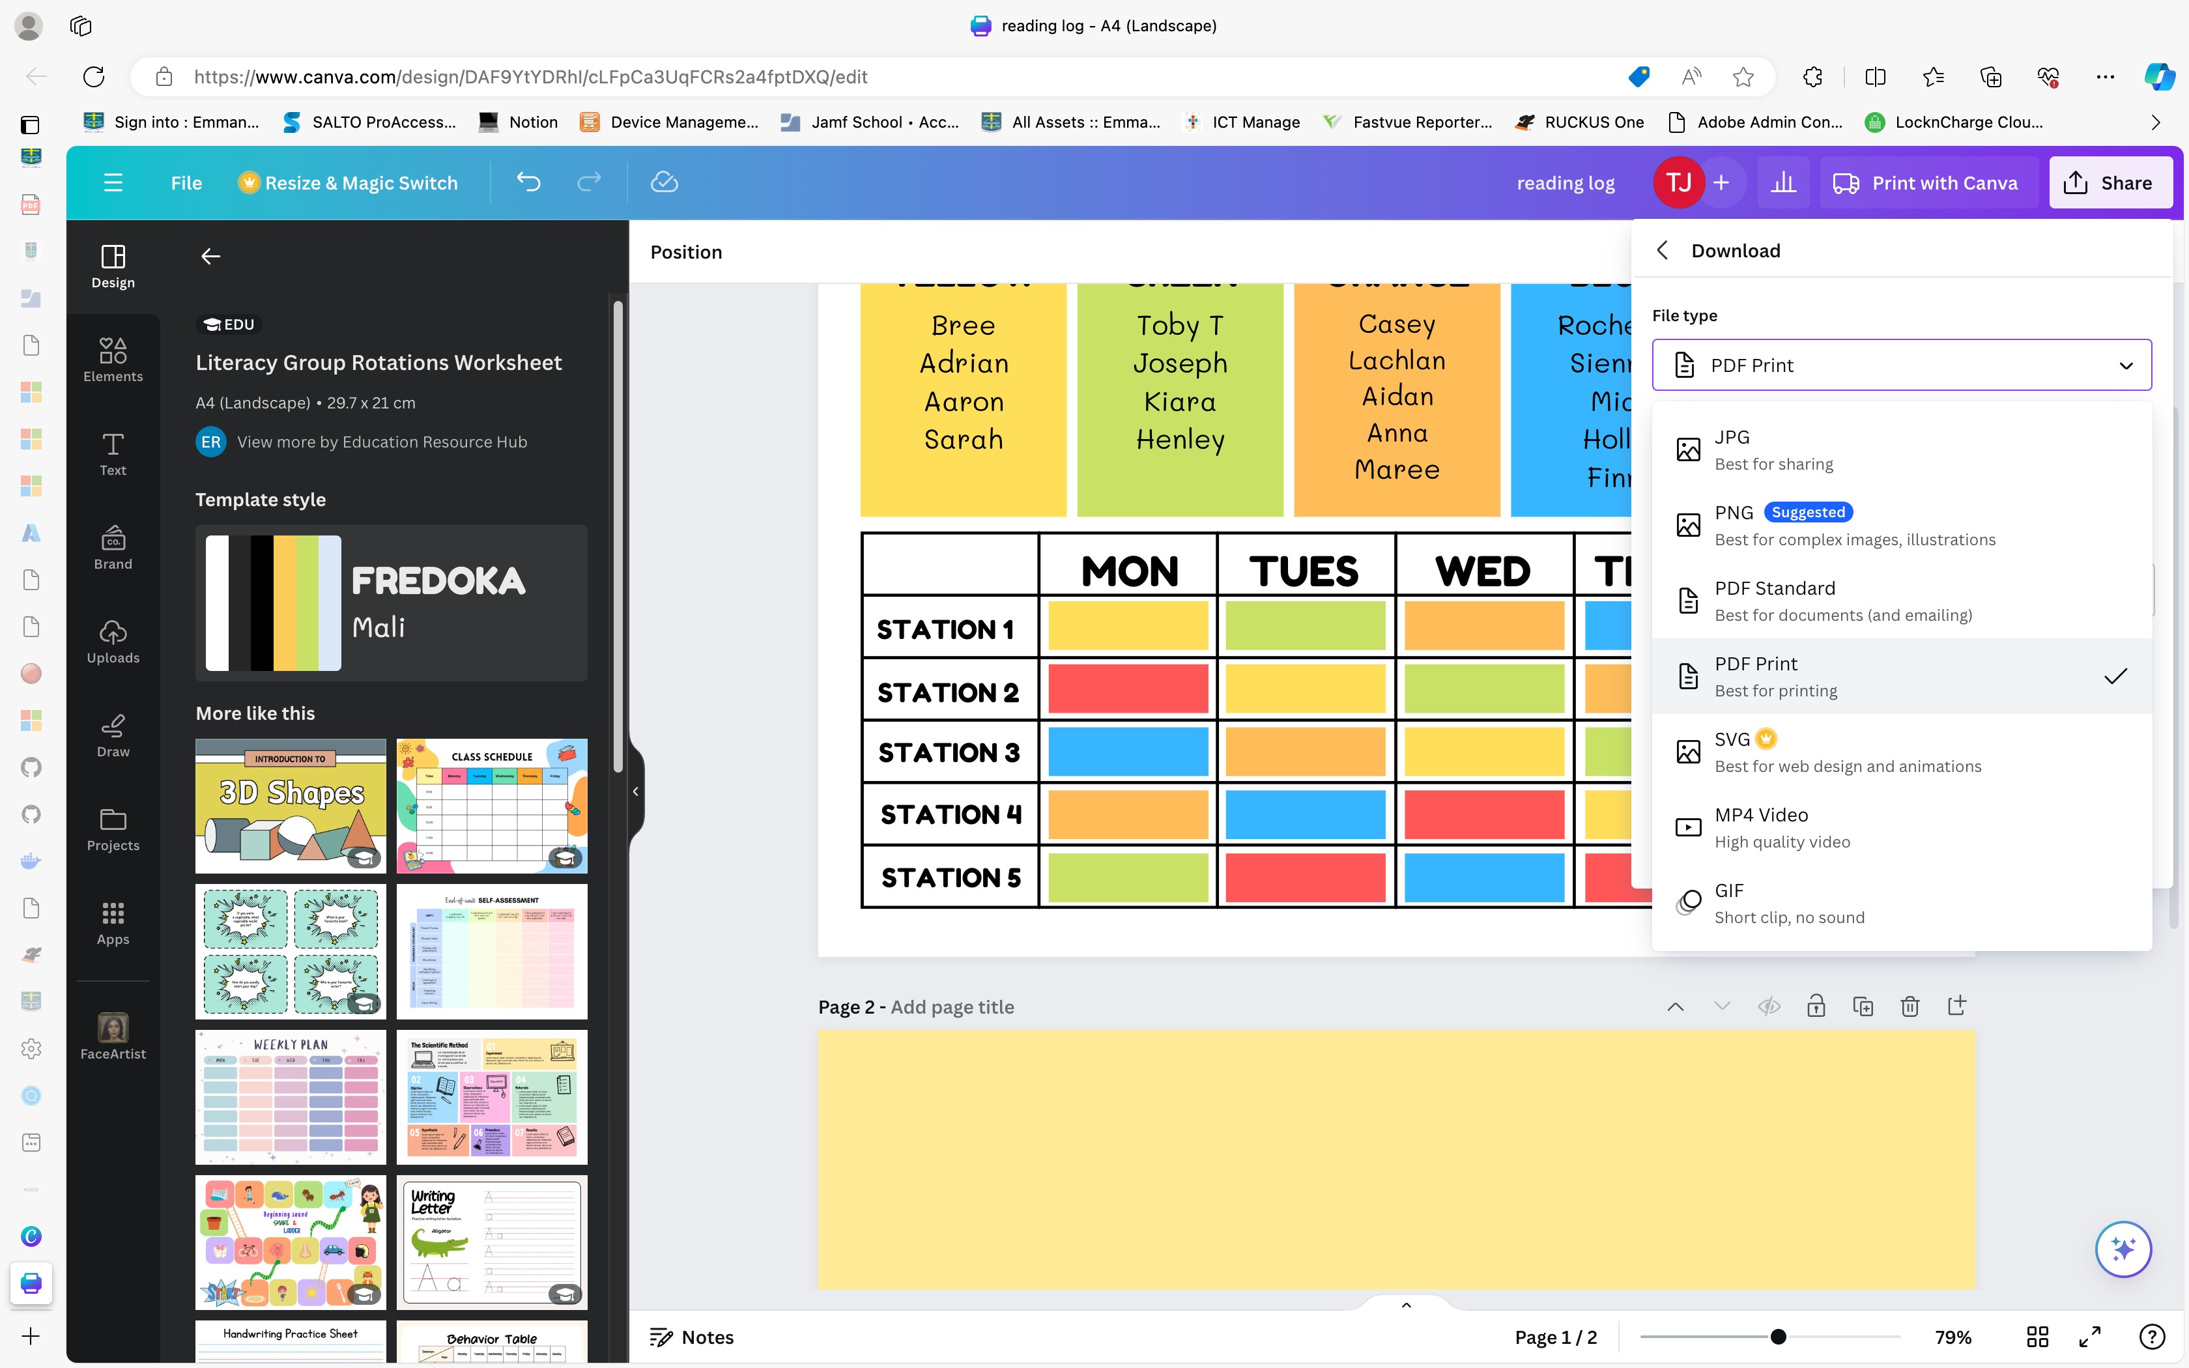Click the Share button
This screenshot has width=2189, height=1368.
coord(2110,183)
